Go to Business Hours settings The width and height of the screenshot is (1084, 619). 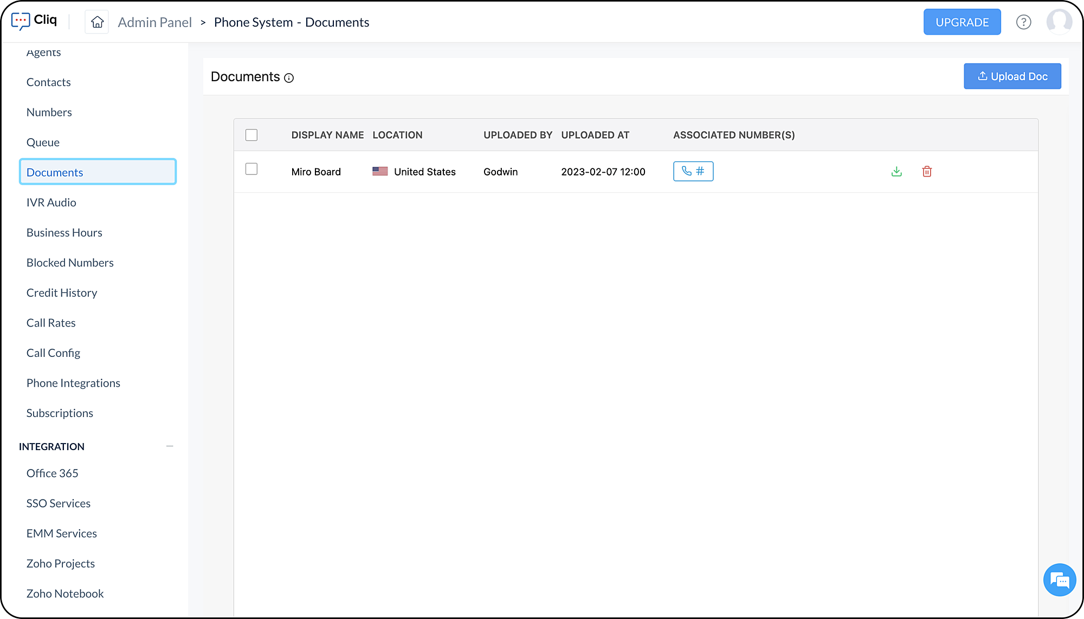point(64,233)
